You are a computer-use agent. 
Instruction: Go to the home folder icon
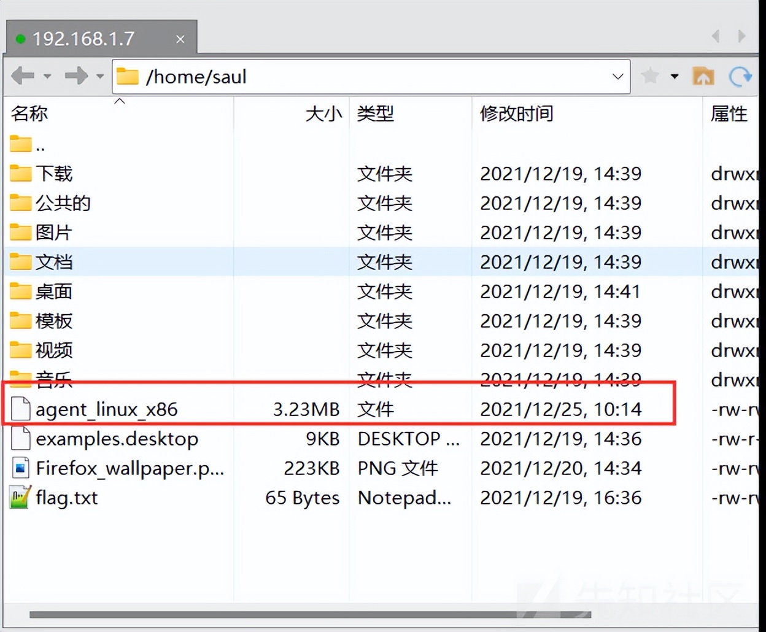point(703,76)
